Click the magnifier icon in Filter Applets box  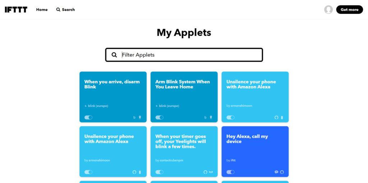(x=114, y=55)
